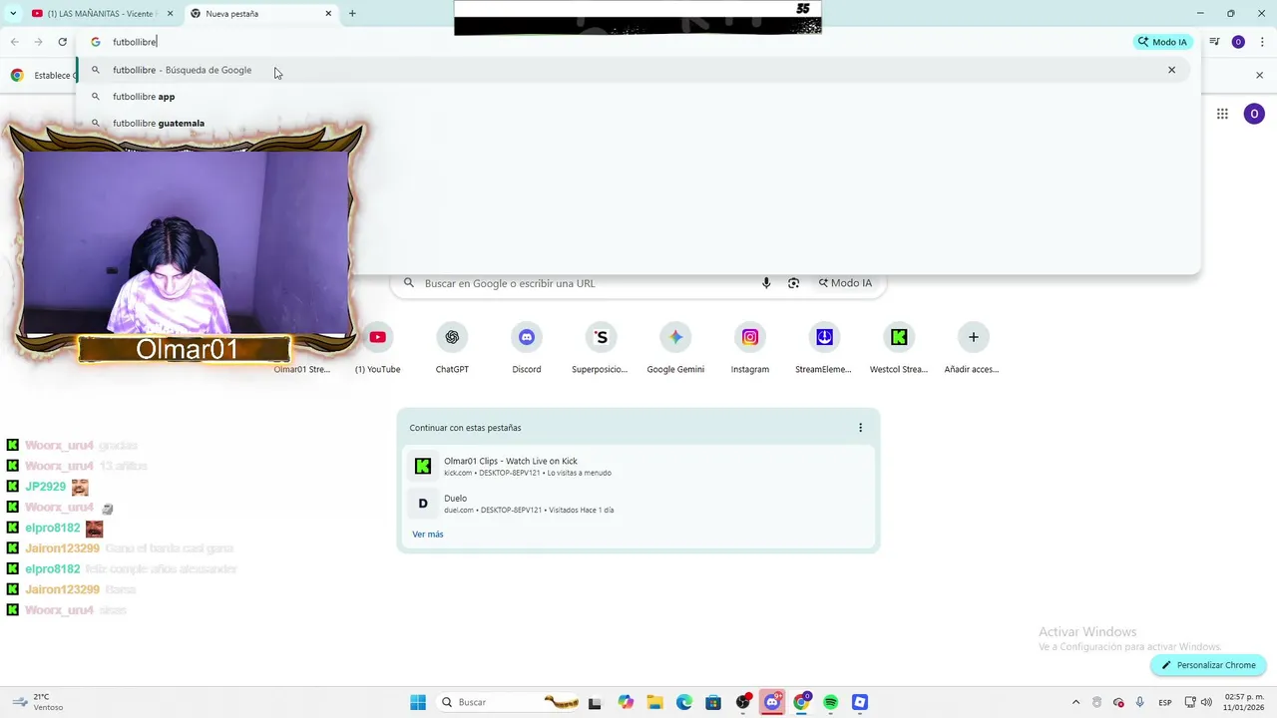Open Spotify from the taskbar
The image size is (1277, 718).
tap(831, 702)
